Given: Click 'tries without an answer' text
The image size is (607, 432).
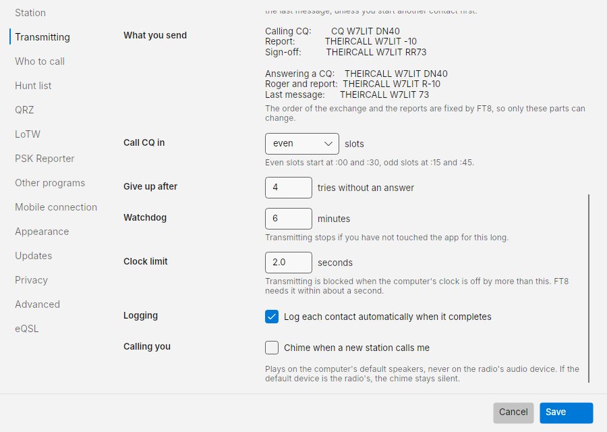Looking at the screenshot, I should click(x=366, y=188).
